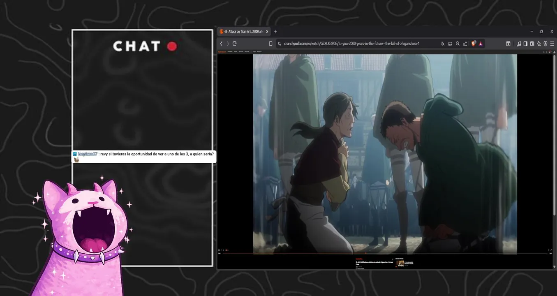Open the browser hamburger menu
557x296 pixels.
(552, 44)
